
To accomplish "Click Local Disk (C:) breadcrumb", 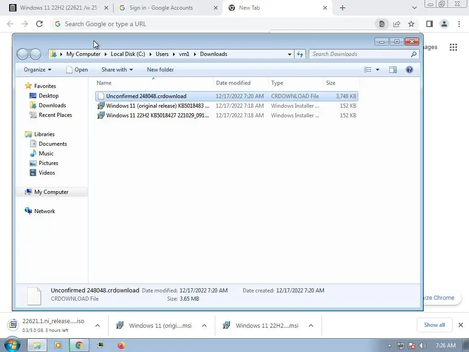I will tap(128, 54).
